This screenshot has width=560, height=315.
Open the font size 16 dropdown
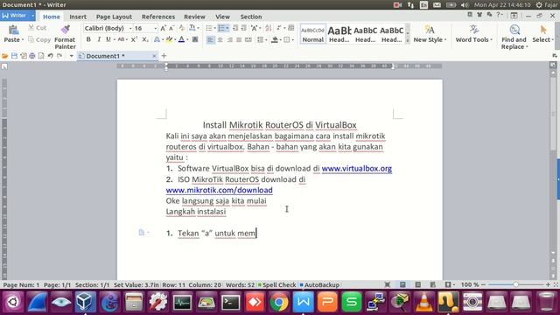point(155,28)
